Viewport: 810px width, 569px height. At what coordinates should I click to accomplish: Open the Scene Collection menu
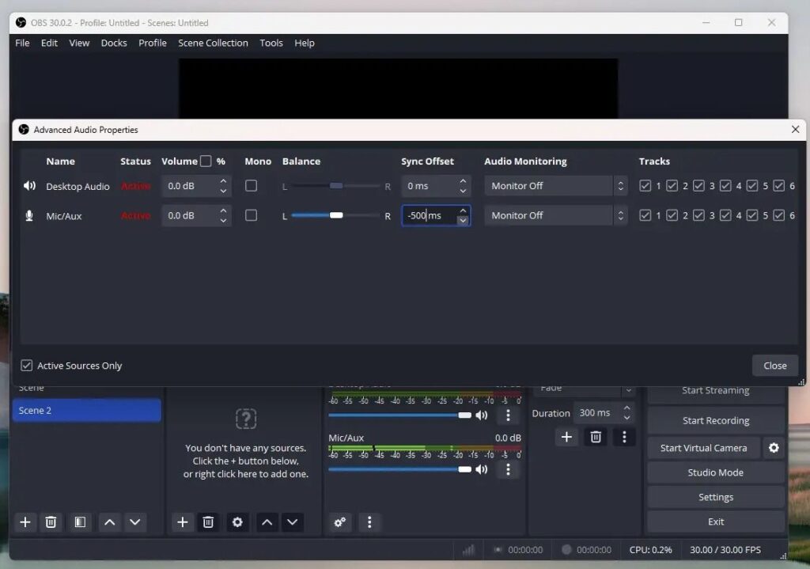213,43
